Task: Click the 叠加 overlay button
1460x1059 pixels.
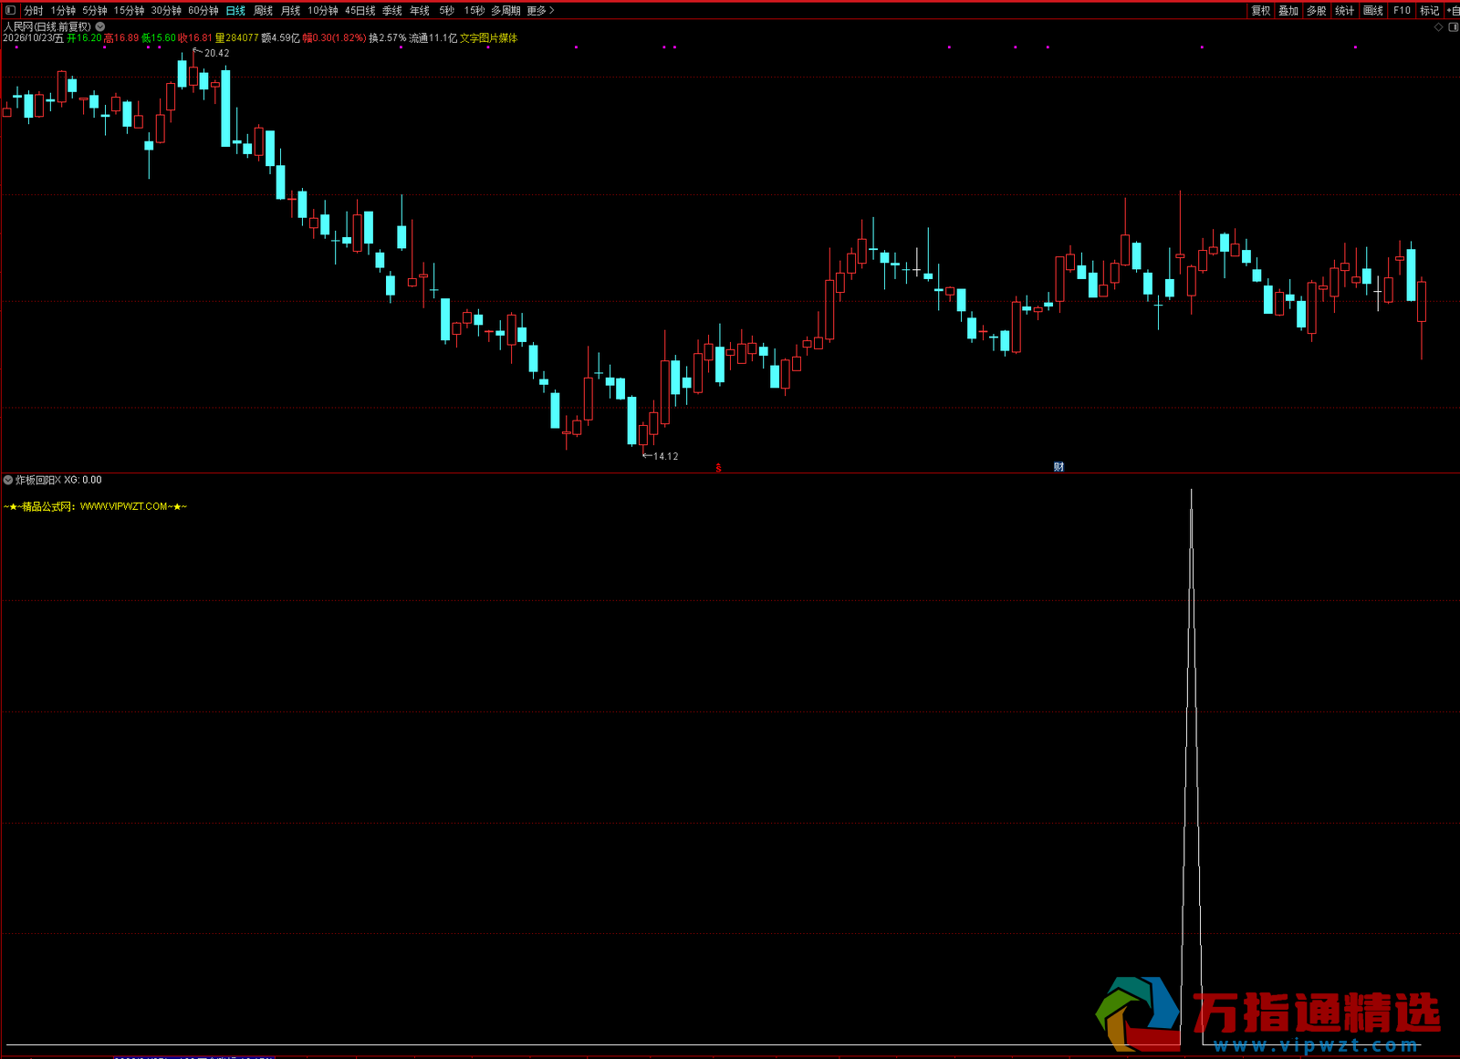Action: click(1288, 11)
